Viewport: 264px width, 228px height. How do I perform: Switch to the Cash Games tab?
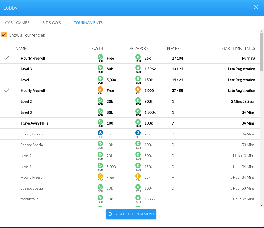(x=17, y=23)
